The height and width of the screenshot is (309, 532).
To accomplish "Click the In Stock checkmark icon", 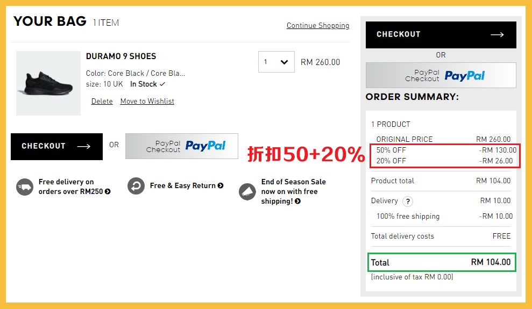I will coord(162,84).
